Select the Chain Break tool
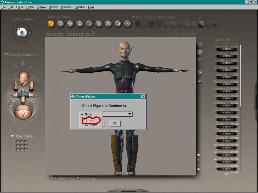The image size is (258, 193). coord(108,24)
